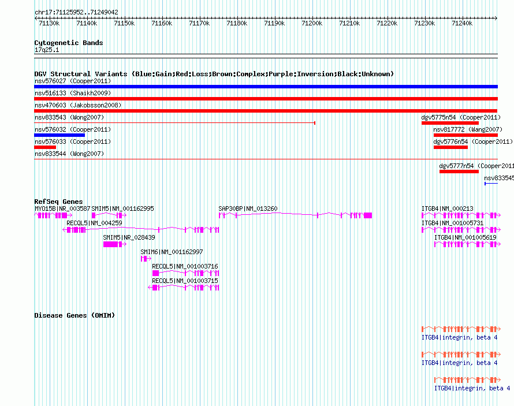Click the RefSeq Genes track title

(58, 202)
